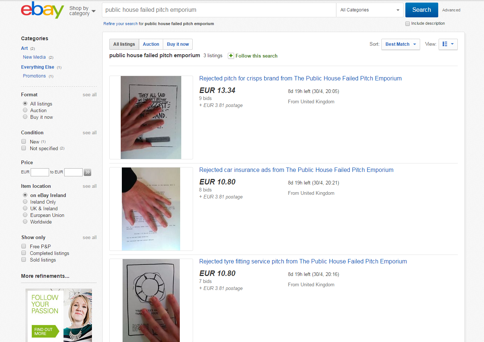Image resolution: width=484 pixels, height=342 pixels.
Task: Enable the Include description checkbox
Action: [x=408, y=24]
